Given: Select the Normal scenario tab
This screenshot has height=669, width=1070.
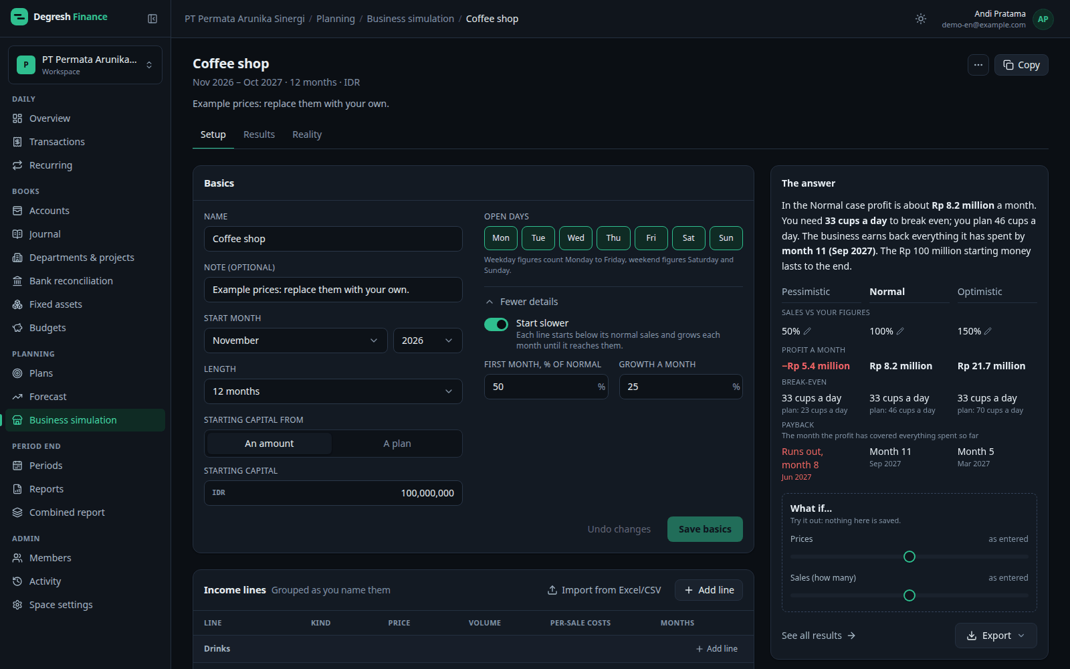Looking at the screenshot, I should (909, 292).
